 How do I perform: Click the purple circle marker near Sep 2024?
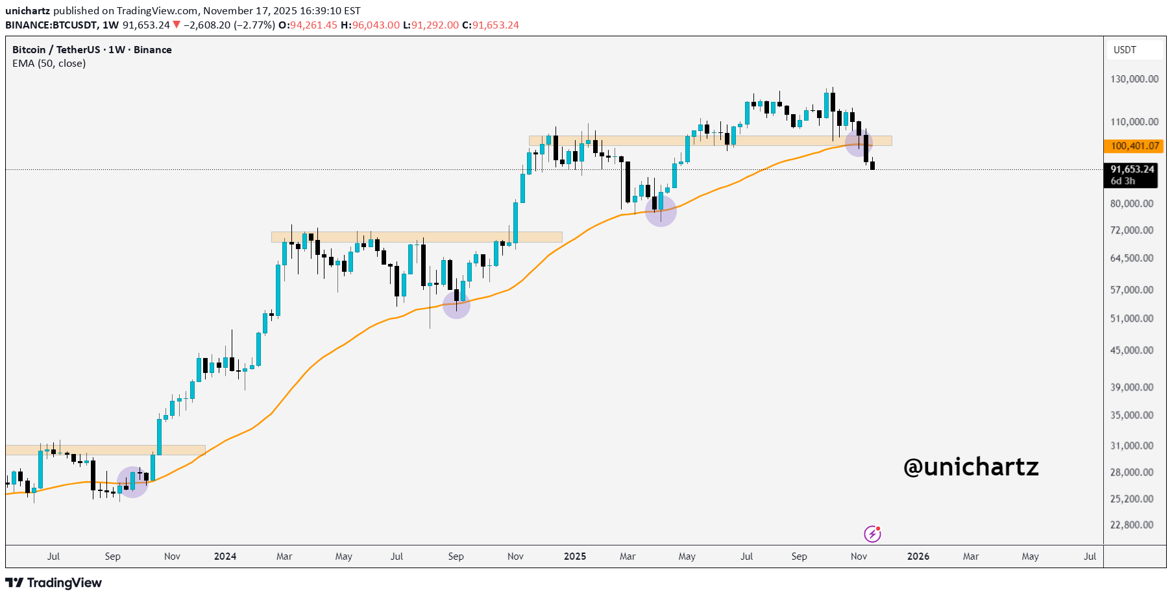click(x=456, y=305)
